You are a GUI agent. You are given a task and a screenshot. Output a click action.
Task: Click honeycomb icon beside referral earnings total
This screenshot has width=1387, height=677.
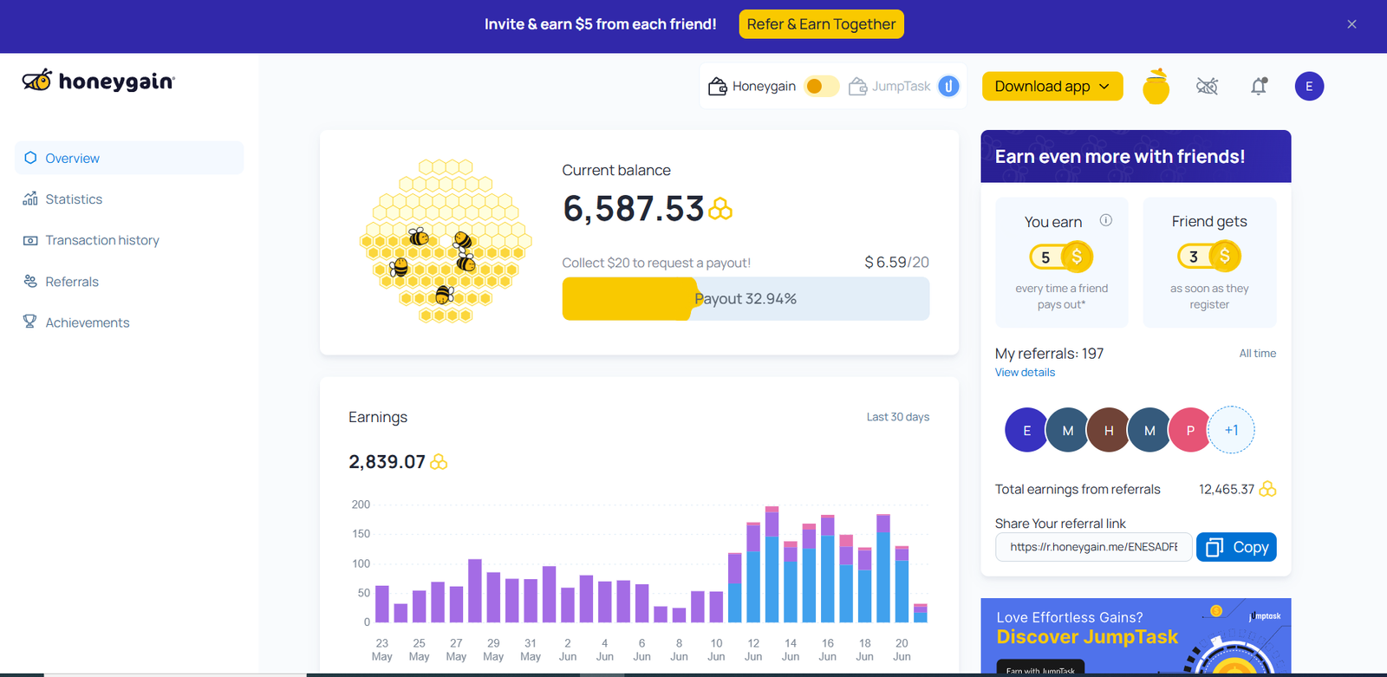(1267, 489)
